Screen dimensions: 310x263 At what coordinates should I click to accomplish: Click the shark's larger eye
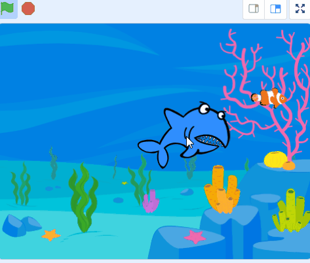click(x=204, y=109)
